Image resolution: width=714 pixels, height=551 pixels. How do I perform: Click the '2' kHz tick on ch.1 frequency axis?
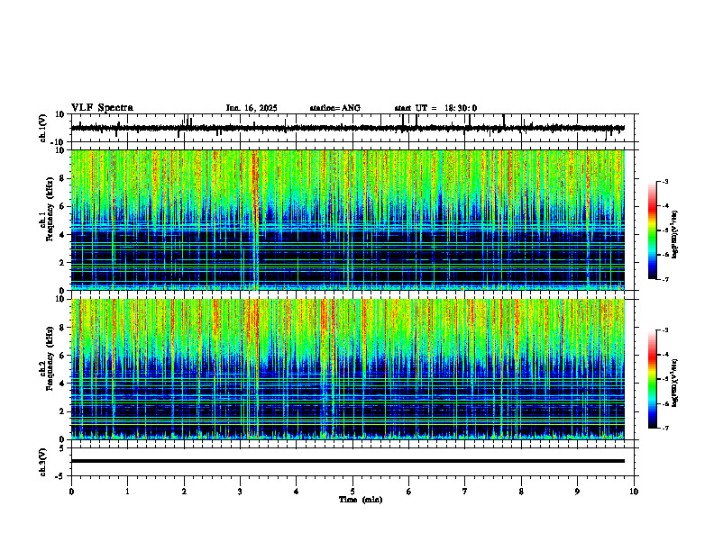[x=62, y=263]
